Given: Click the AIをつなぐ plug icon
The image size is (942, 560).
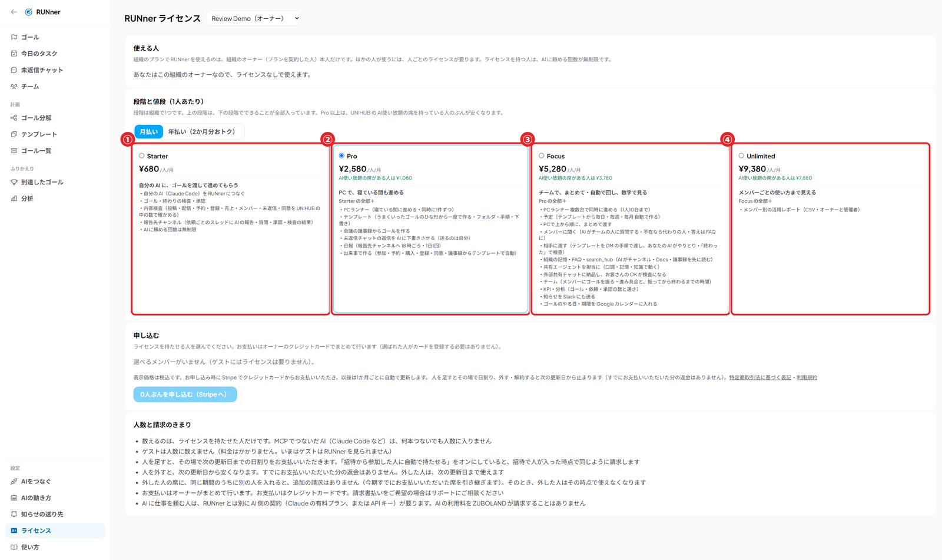Looking at the screenshot, I should (x=14, y=481).
